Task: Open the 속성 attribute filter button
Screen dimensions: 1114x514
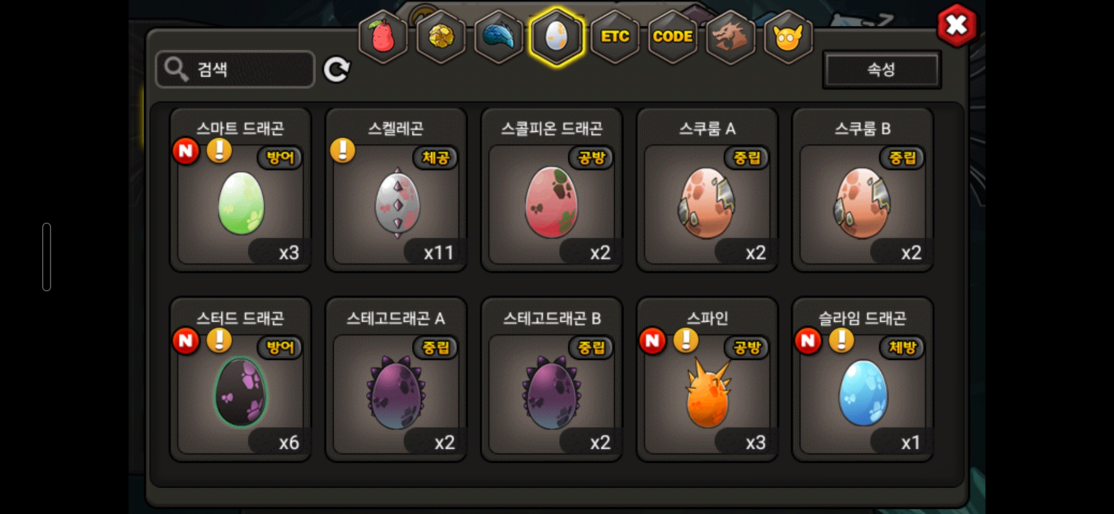Action: (x=882, y=69)
